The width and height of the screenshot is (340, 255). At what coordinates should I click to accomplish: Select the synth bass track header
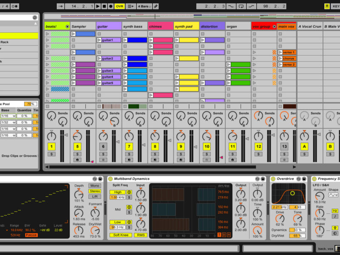(134, 26)
